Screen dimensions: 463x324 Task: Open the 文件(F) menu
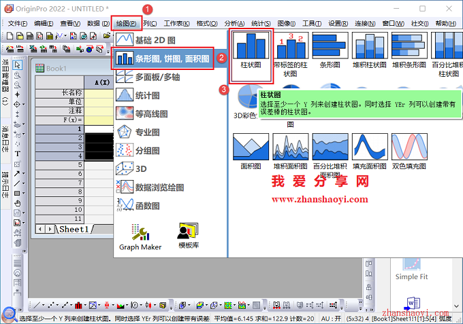(18, 23)
